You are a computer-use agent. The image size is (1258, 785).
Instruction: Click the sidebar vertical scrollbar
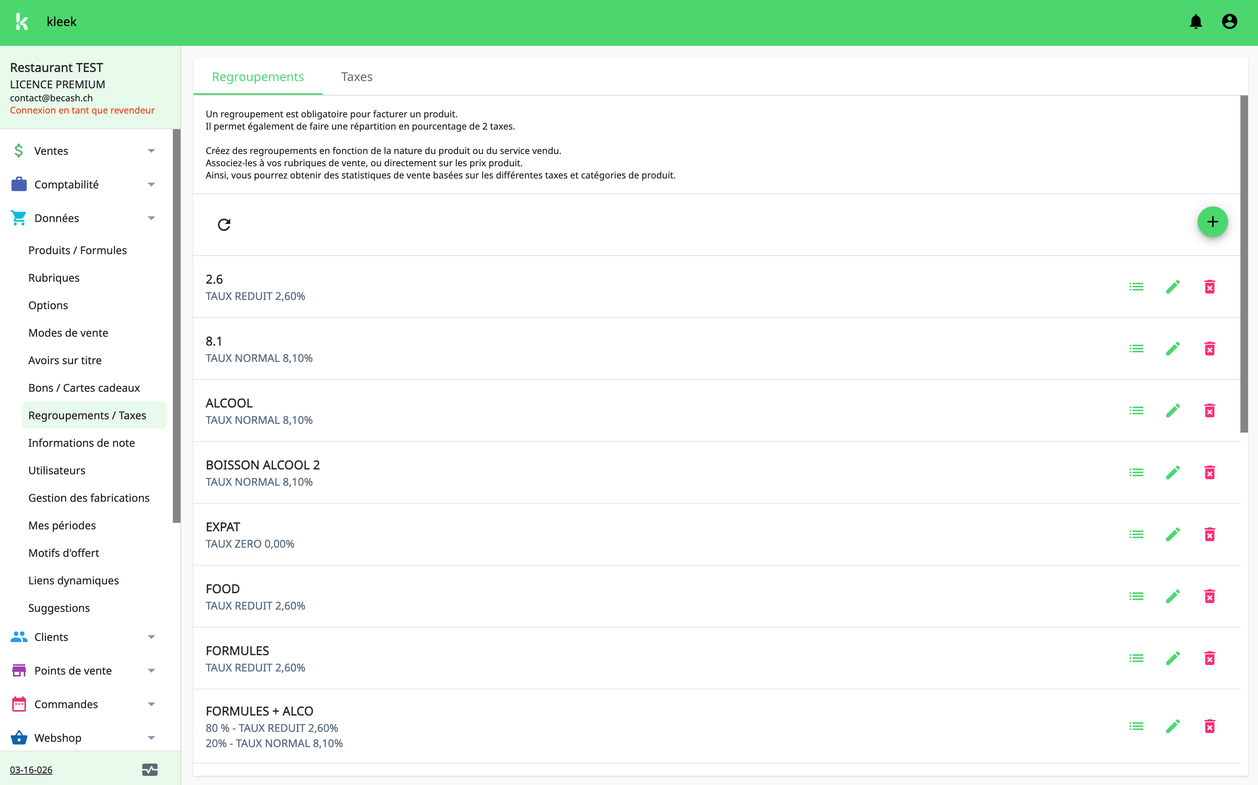point(177,326)
